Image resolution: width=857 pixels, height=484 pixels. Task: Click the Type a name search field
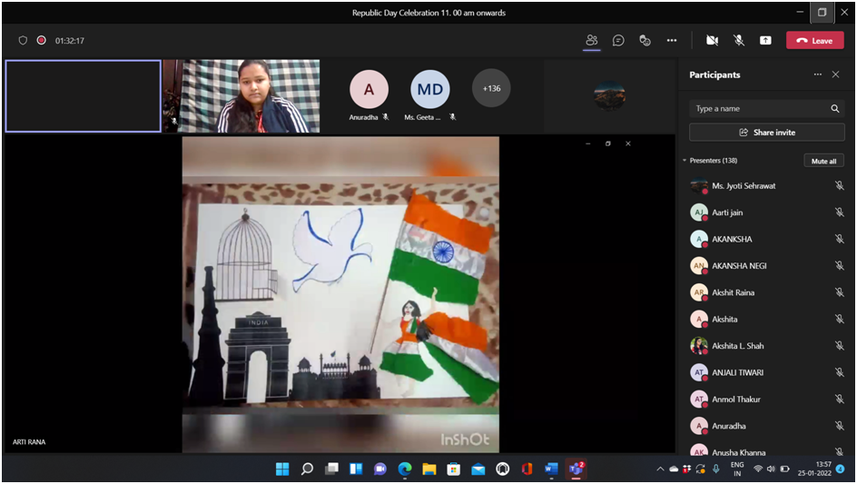coord(758,109)
